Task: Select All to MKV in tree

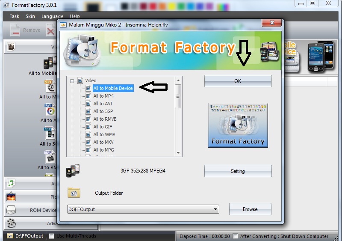Action: [x=103, y=142]
